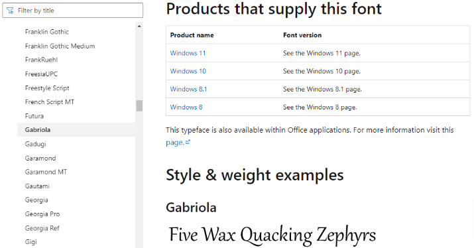Open the Windows 10 product link
474x248 pixels.
pos(188,71)
